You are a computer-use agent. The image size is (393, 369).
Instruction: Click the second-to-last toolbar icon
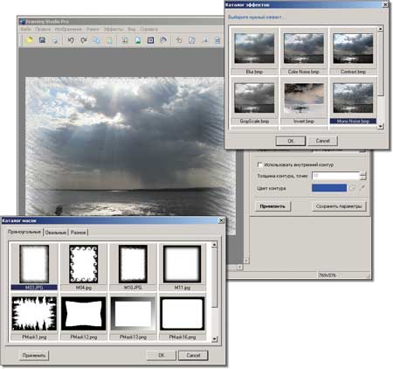(x=205, y=40)
